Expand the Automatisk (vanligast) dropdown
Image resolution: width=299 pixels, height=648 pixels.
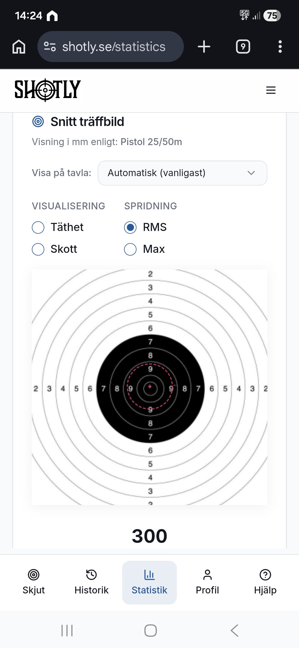(x=182, y=173)
